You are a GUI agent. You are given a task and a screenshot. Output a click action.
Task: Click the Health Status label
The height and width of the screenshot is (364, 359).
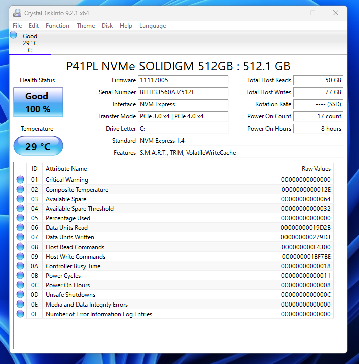click(x=37, y=80)
